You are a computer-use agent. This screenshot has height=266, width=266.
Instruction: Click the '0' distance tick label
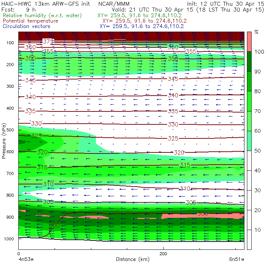pyautogui.click(x=18, y=254)
